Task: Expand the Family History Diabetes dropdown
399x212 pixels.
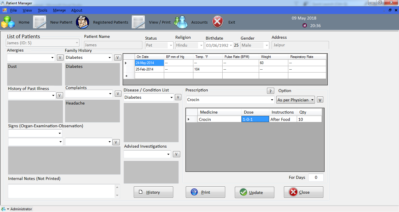Action: [x=110, y=58]
